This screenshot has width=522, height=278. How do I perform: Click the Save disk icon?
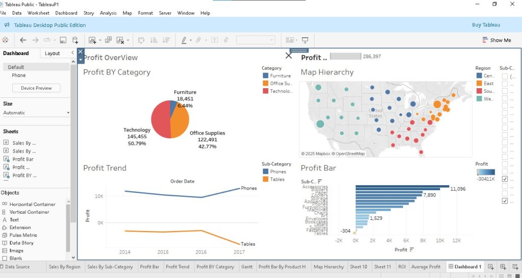click(x=63, y=40)
